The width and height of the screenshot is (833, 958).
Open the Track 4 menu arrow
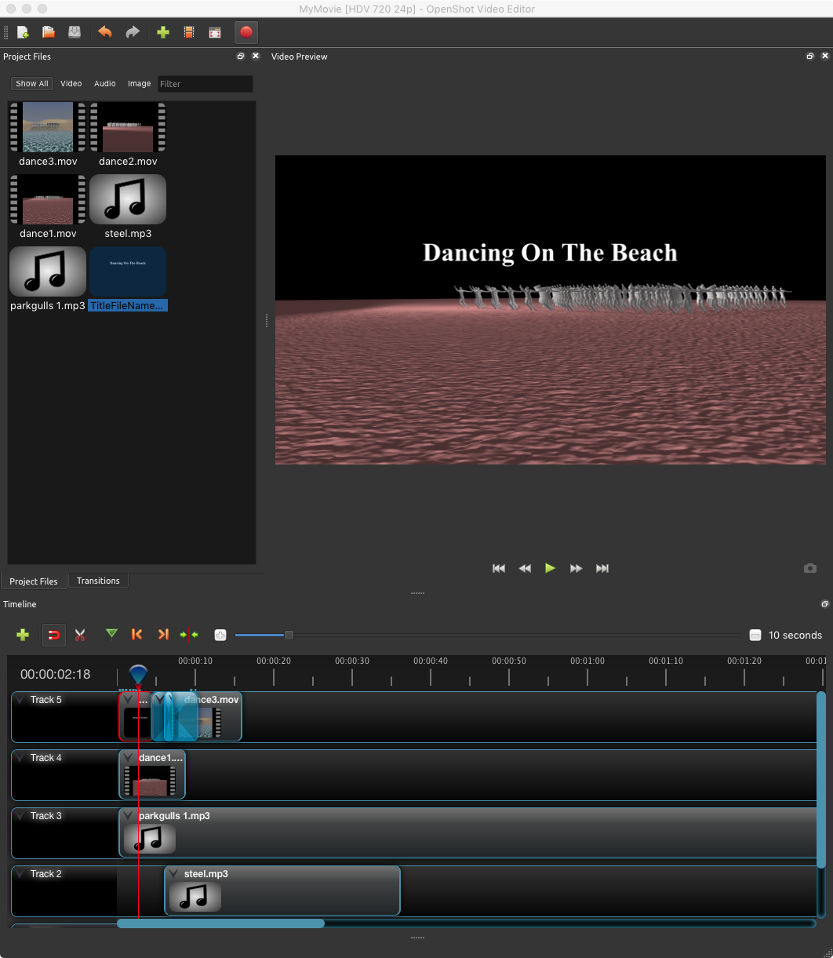coord(20,758)
